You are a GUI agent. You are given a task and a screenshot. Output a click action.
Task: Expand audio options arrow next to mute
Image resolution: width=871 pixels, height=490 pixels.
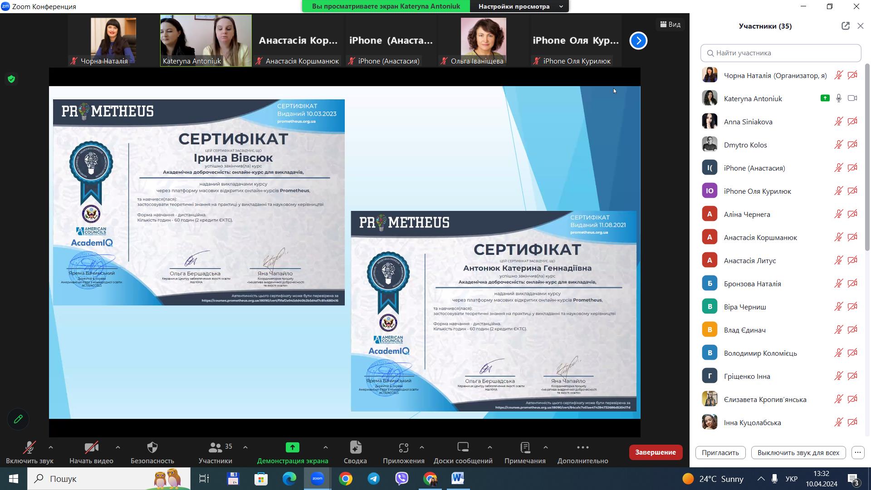pos(51,447)
